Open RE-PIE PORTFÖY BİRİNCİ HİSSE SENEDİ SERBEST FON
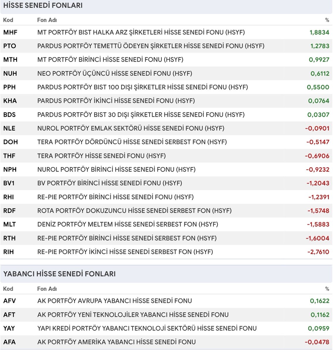This screenshot has height=352, width=333. [127, 238]
